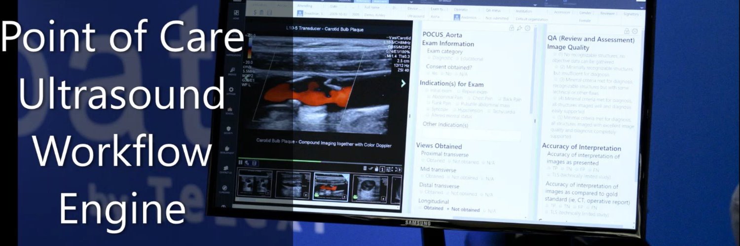Open thumbnail number 4 in filmstrip

point(370,188)
